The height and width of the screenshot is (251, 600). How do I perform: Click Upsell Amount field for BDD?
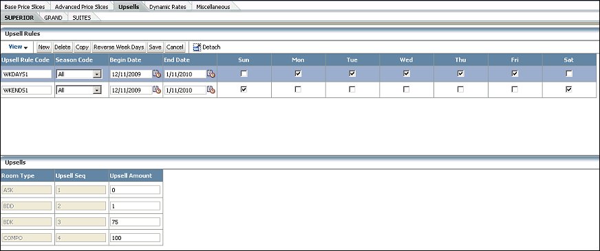coord(135,206)
